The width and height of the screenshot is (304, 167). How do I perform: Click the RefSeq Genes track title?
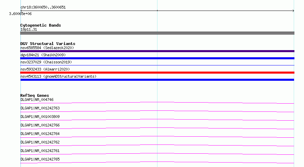click(34, 95)
